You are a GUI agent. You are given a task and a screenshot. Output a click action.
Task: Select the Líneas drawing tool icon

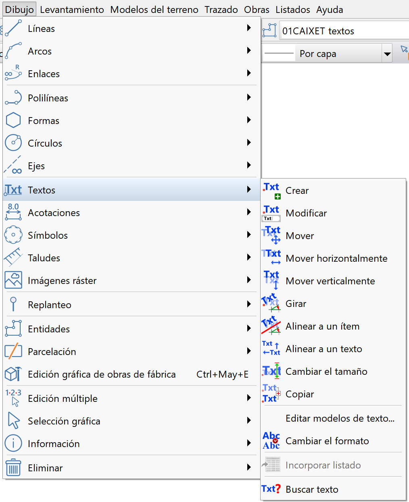click(13, 28)
